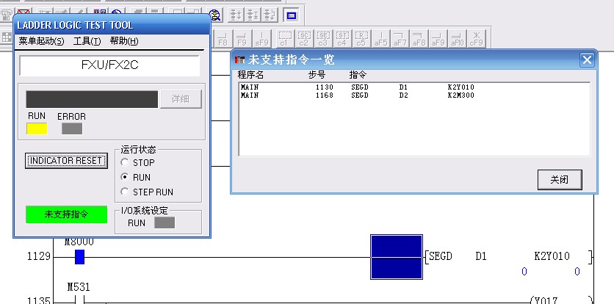
Task: Click the aF5 ladder symbol icon
Action: (x=380, y=38)
